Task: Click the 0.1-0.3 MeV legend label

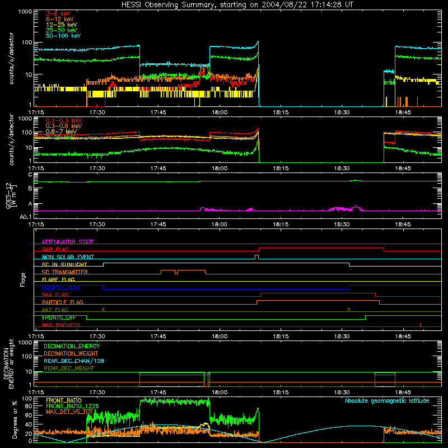Action: coord(64,120)
